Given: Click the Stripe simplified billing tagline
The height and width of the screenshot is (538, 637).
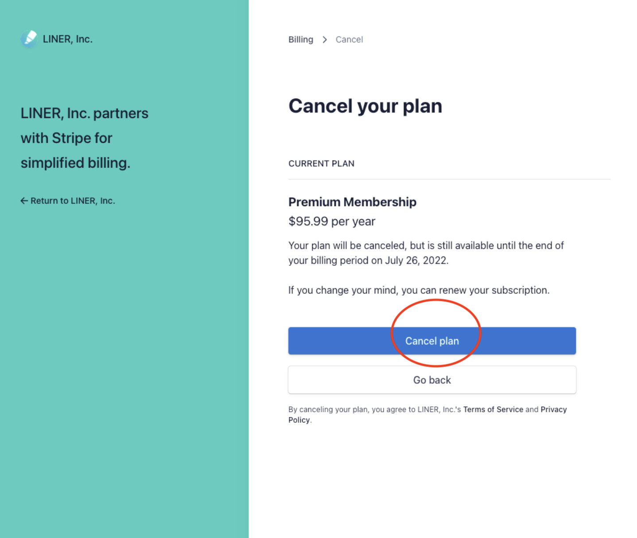Looking at the screenshot, I should (84, 138).
